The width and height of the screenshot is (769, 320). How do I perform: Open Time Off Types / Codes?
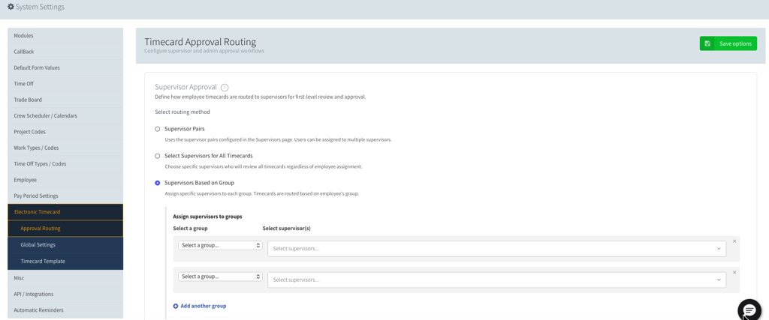pos(65,164)
